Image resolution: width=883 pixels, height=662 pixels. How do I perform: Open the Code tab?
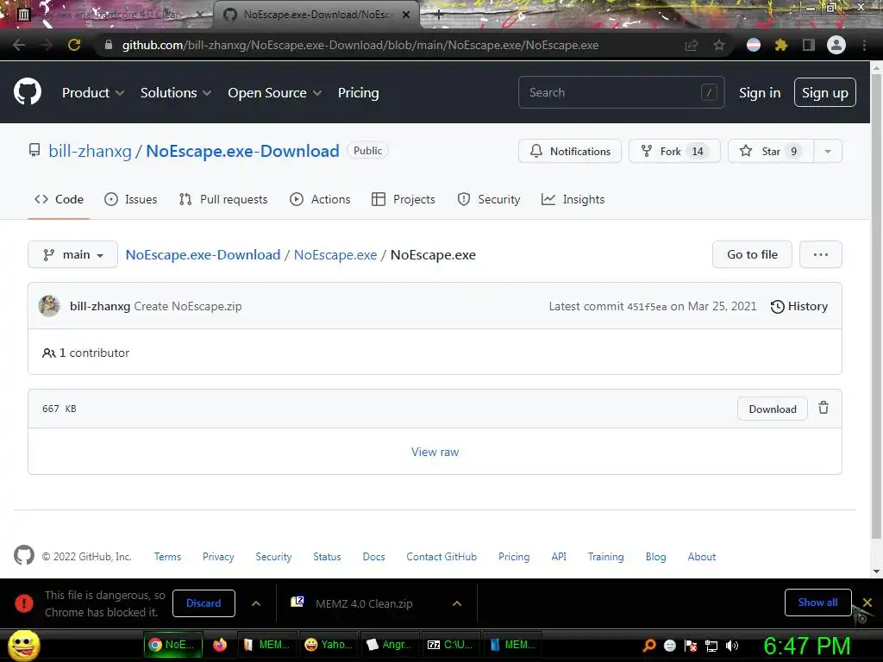point(59,199)
